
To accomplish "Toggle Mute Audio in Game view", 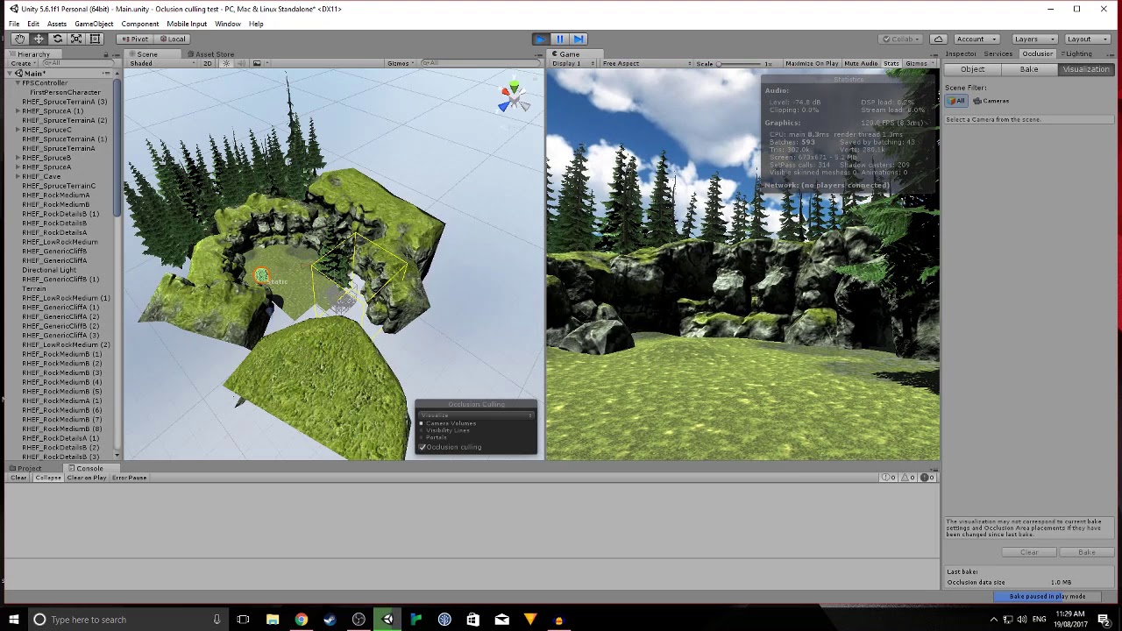I will (861, 63).
